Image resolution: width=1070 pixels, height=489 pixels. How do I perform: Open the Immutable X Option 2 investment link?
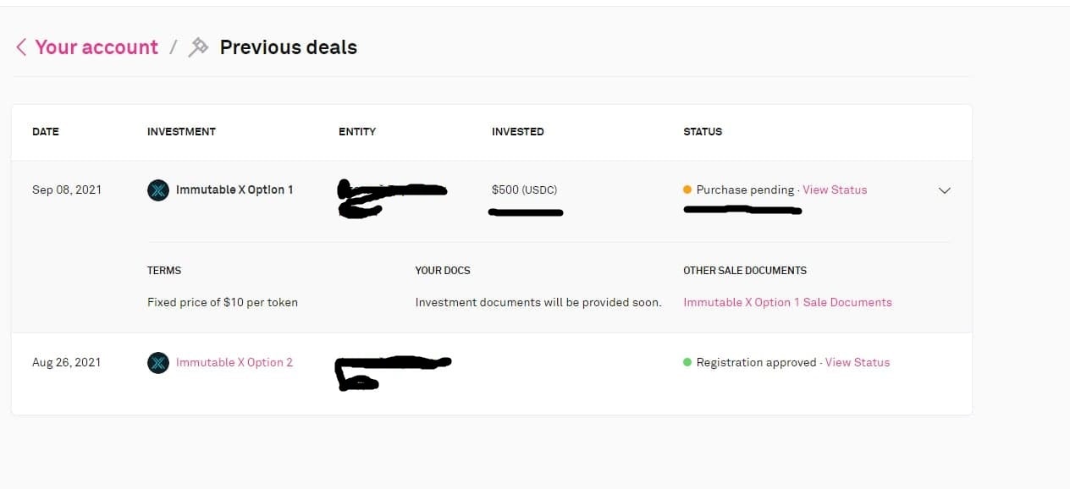[x=234, y=362]
